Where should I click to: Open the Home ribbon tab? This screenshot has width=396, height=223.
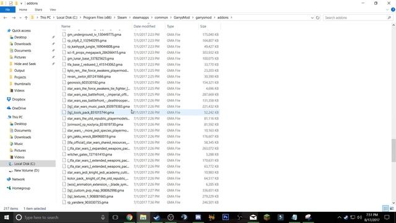tap(23, 10)
